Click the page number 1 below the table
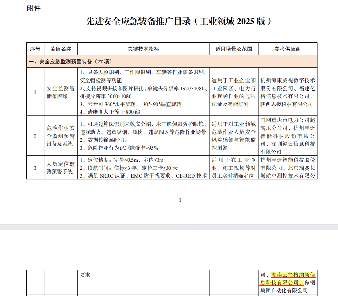 tap(179, 200)
